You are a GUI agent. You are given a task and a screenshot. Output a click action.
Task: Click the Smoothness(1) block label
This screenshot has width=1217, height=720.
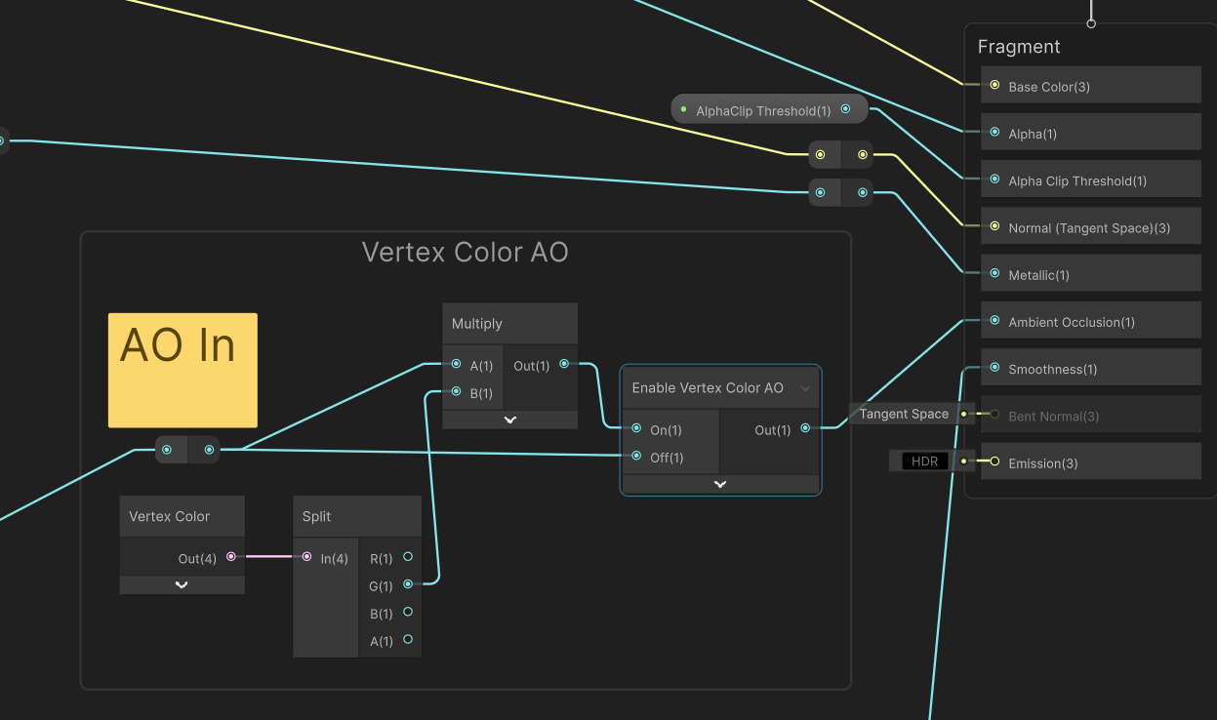(1053, 369)
